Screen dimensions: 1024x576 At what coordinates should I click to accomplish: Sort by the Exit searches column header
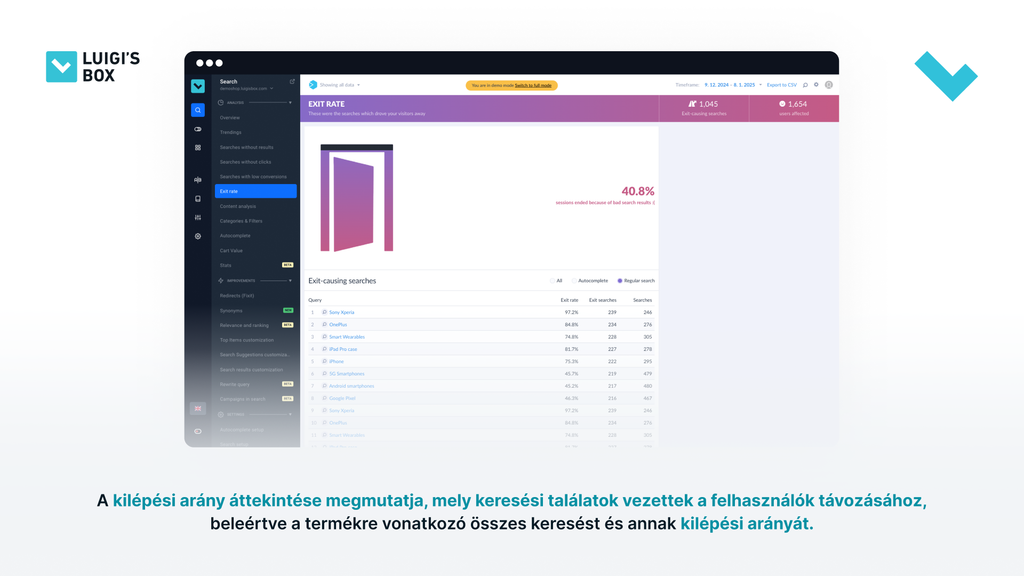pyautogui.click(x=603, y=300)
